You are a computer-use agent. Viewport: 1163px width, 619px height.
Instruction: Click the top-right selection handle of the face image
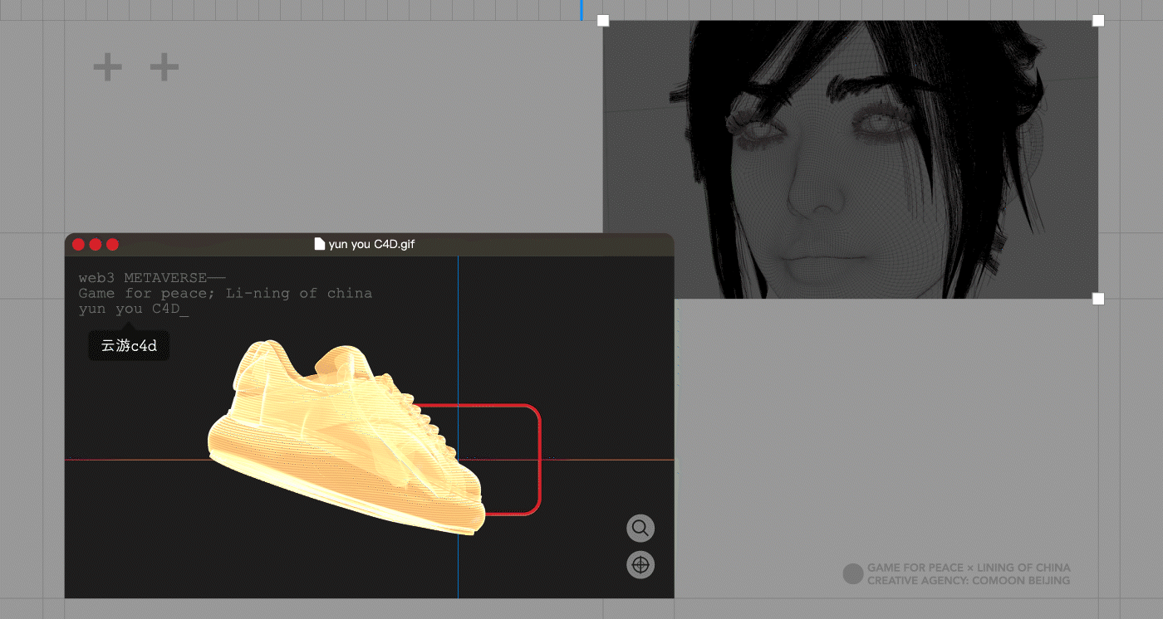[x=1098, y=21]
